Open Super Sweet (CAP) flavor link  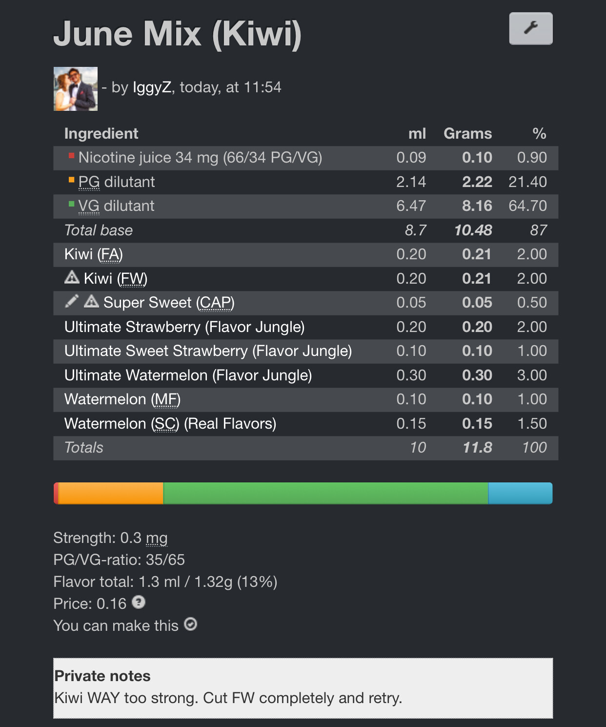(169, 303)
